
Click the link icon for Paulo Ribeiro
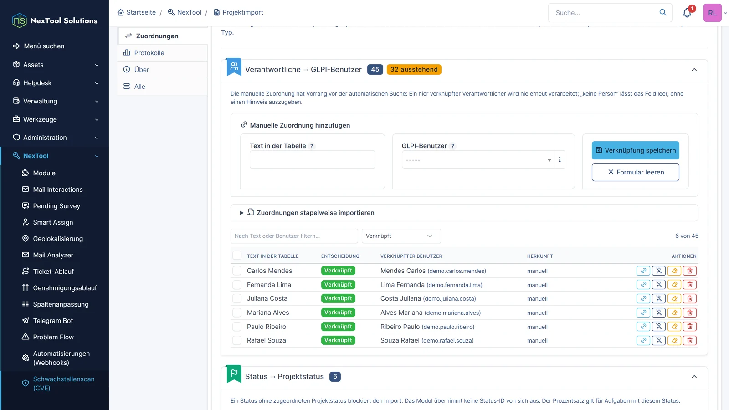point(643,327)
